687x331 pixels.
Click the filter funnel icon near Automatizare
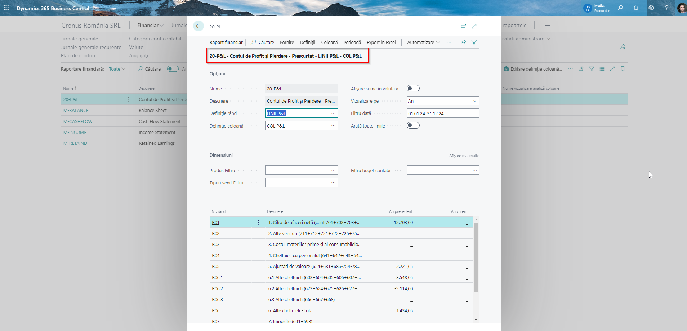tap(474, 42)
